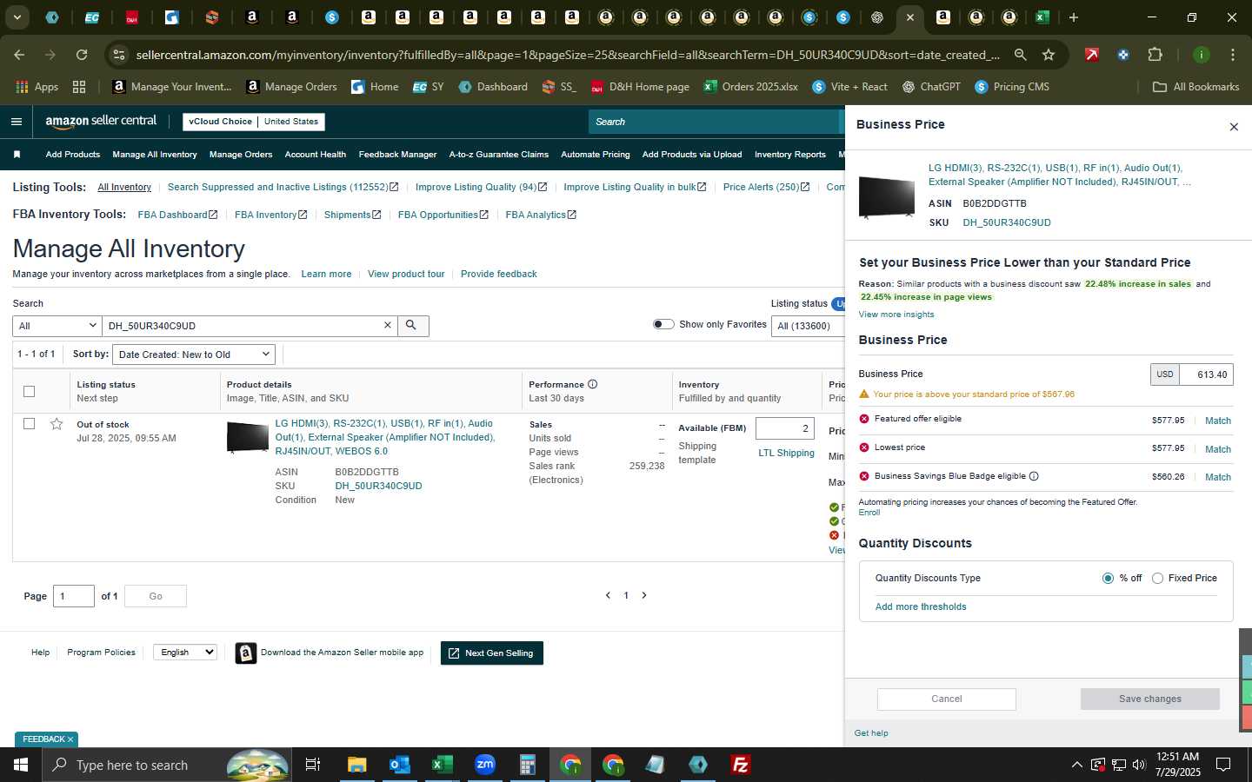
Task: Open the search field All dropdown
Action: click(x=57, y=326)
